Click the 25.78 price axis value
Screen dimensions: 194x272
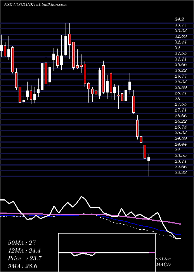[180, 127]
